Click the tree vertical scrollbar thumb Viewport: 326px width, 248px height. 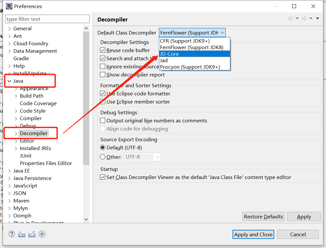click(86, 98)
